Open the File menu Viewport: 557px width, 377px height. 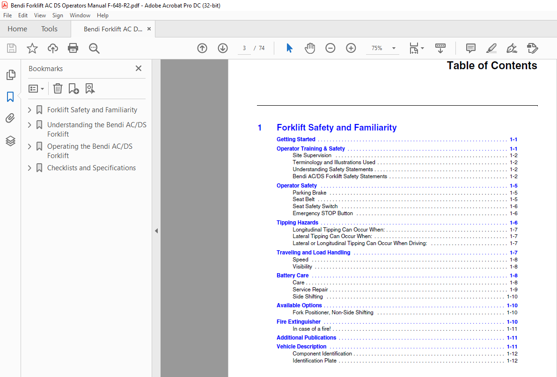7,15
